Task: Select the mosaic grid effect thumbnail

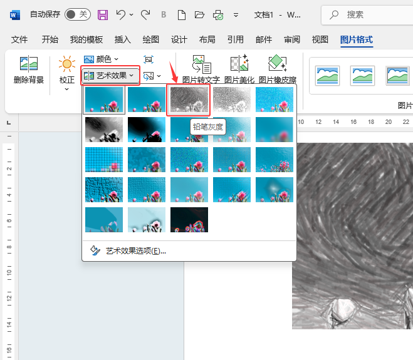Action: tap(104, 160)
